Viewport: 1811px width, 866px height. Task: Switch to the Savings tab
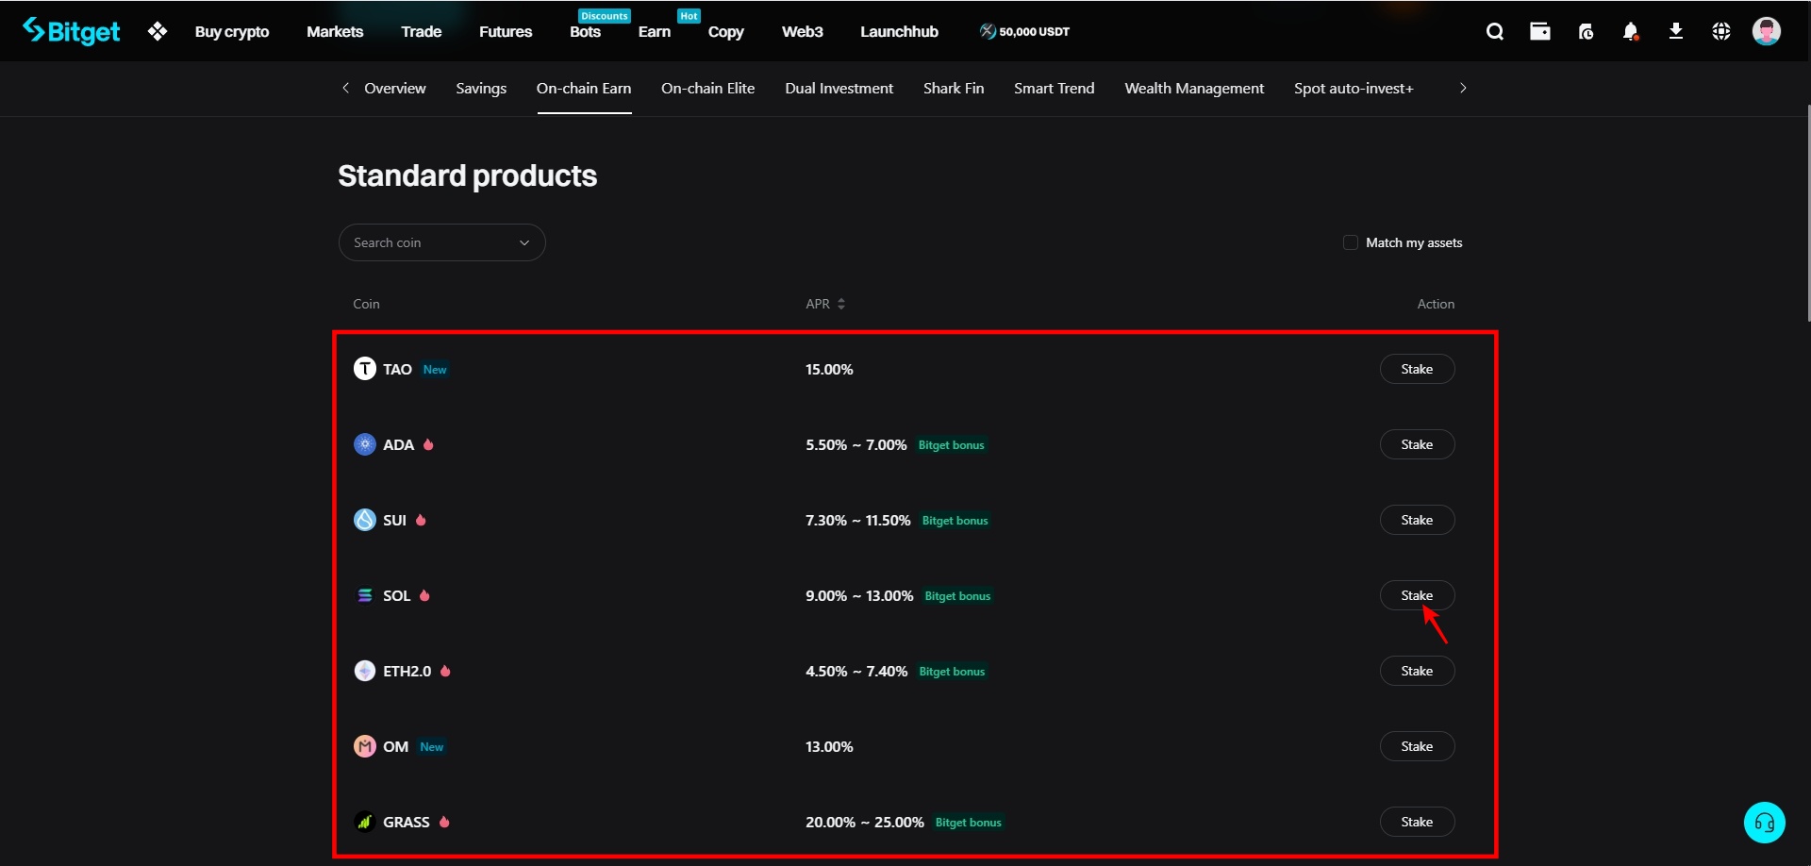[481, 88]
